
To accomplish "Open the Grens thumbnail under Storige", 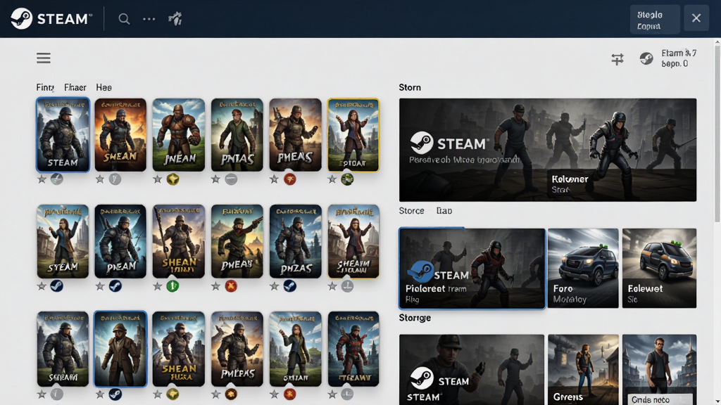I will pyautogui.click(x=583, y=370).
